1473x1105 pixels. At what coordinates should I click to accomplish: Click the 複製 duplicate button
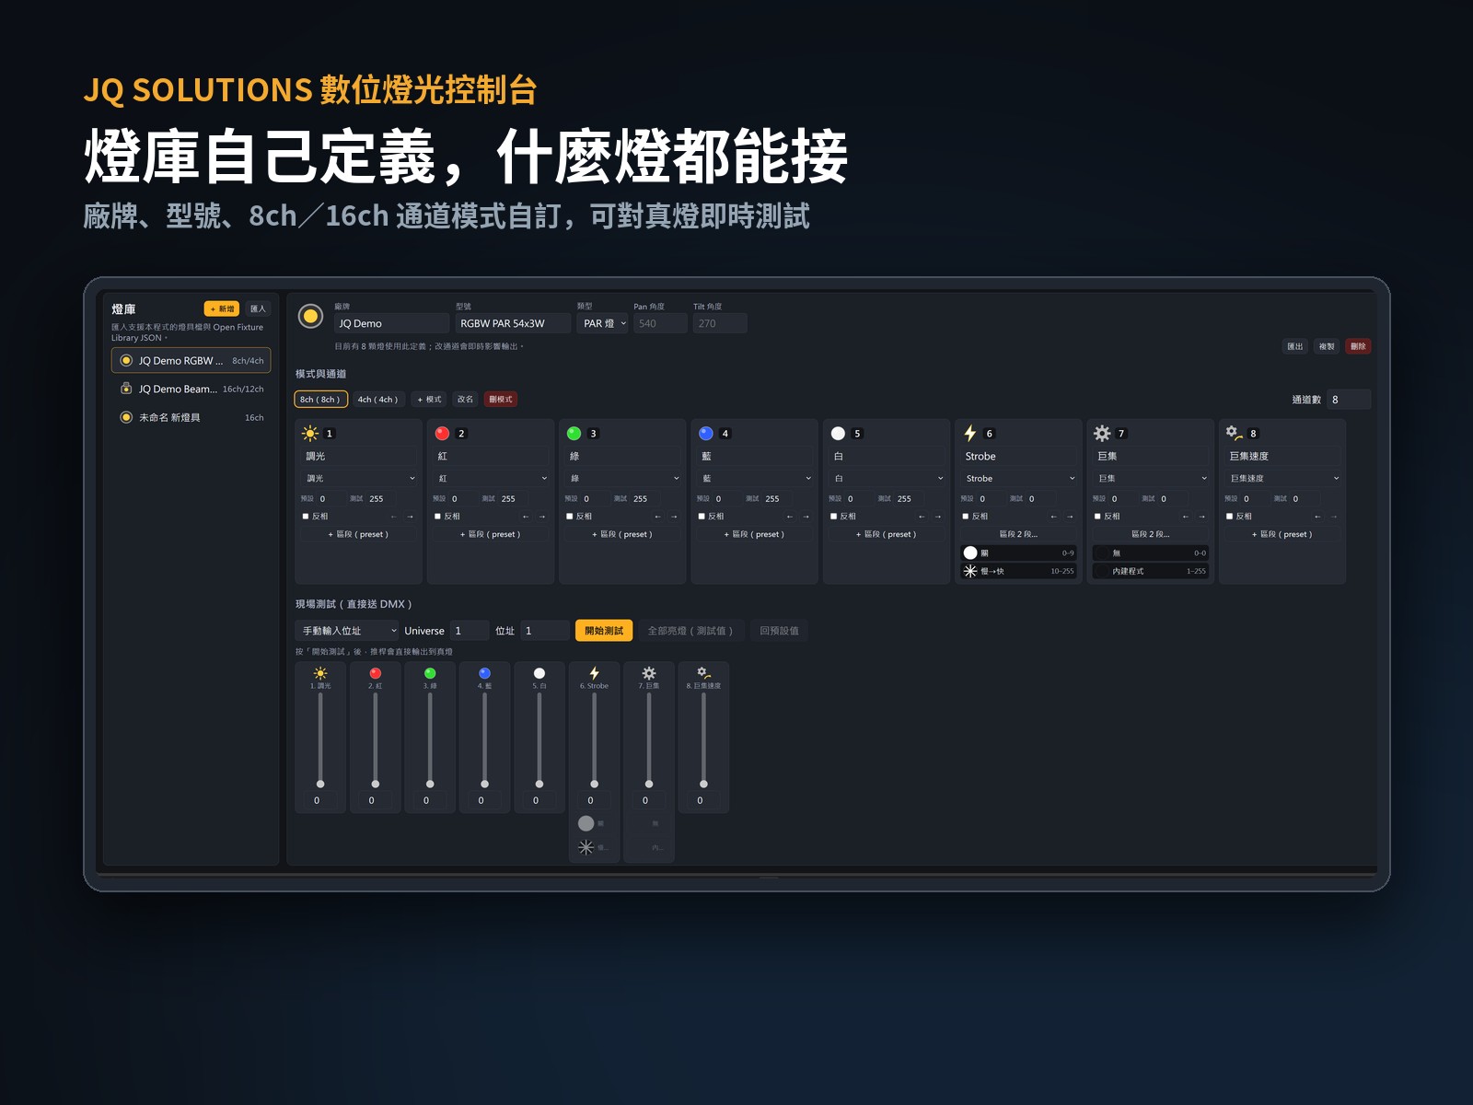(x=1327, y=346)
